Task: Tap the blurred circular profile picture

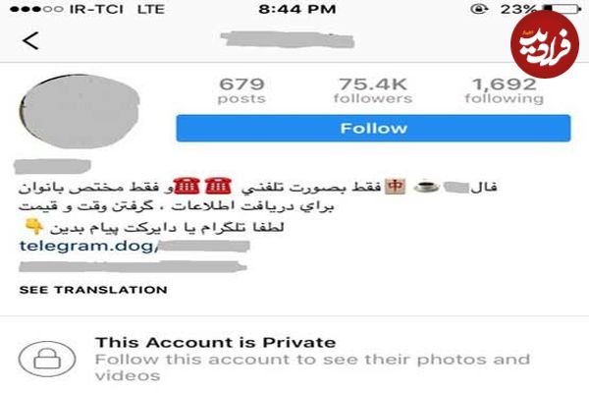Action: point(80,111)
